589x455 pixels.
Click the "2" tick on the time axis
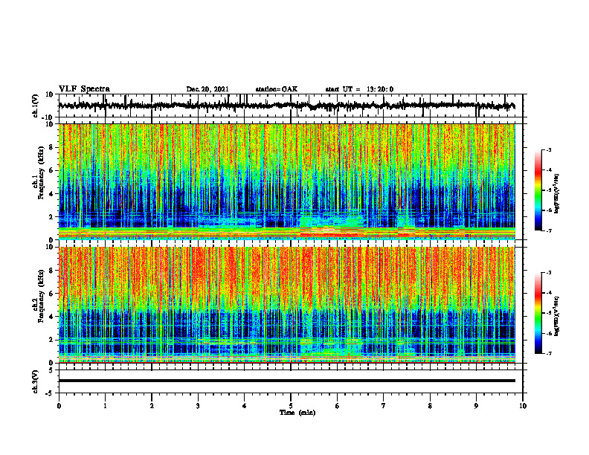(152, 406)
